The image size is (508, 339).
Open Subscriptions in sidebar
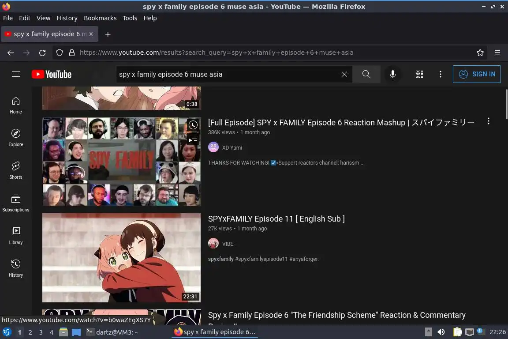tap(15, 203)
